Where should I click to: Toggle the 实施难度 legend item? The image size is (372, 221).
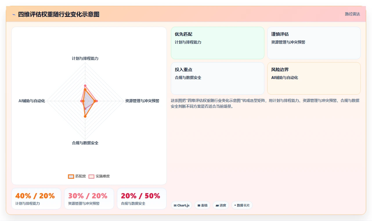coord(99,176)
